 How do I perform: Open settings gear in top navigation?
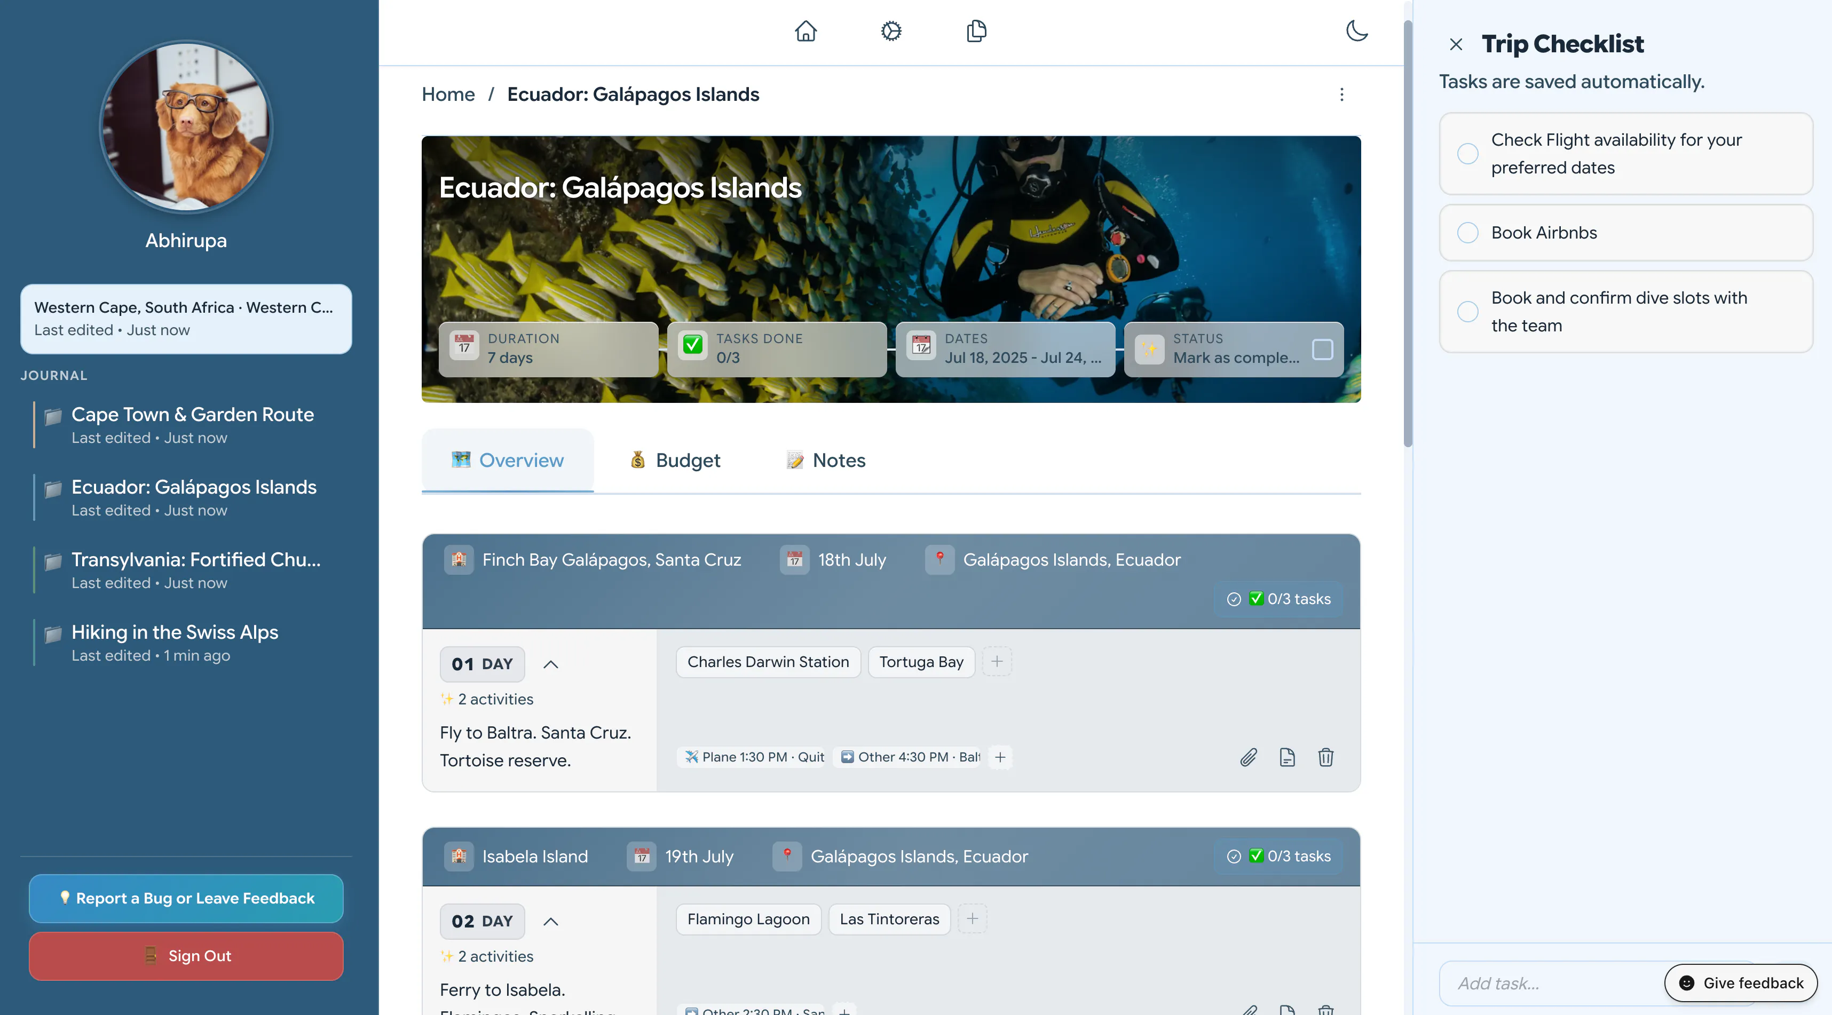pyautogui.click(x=891, y=31)
